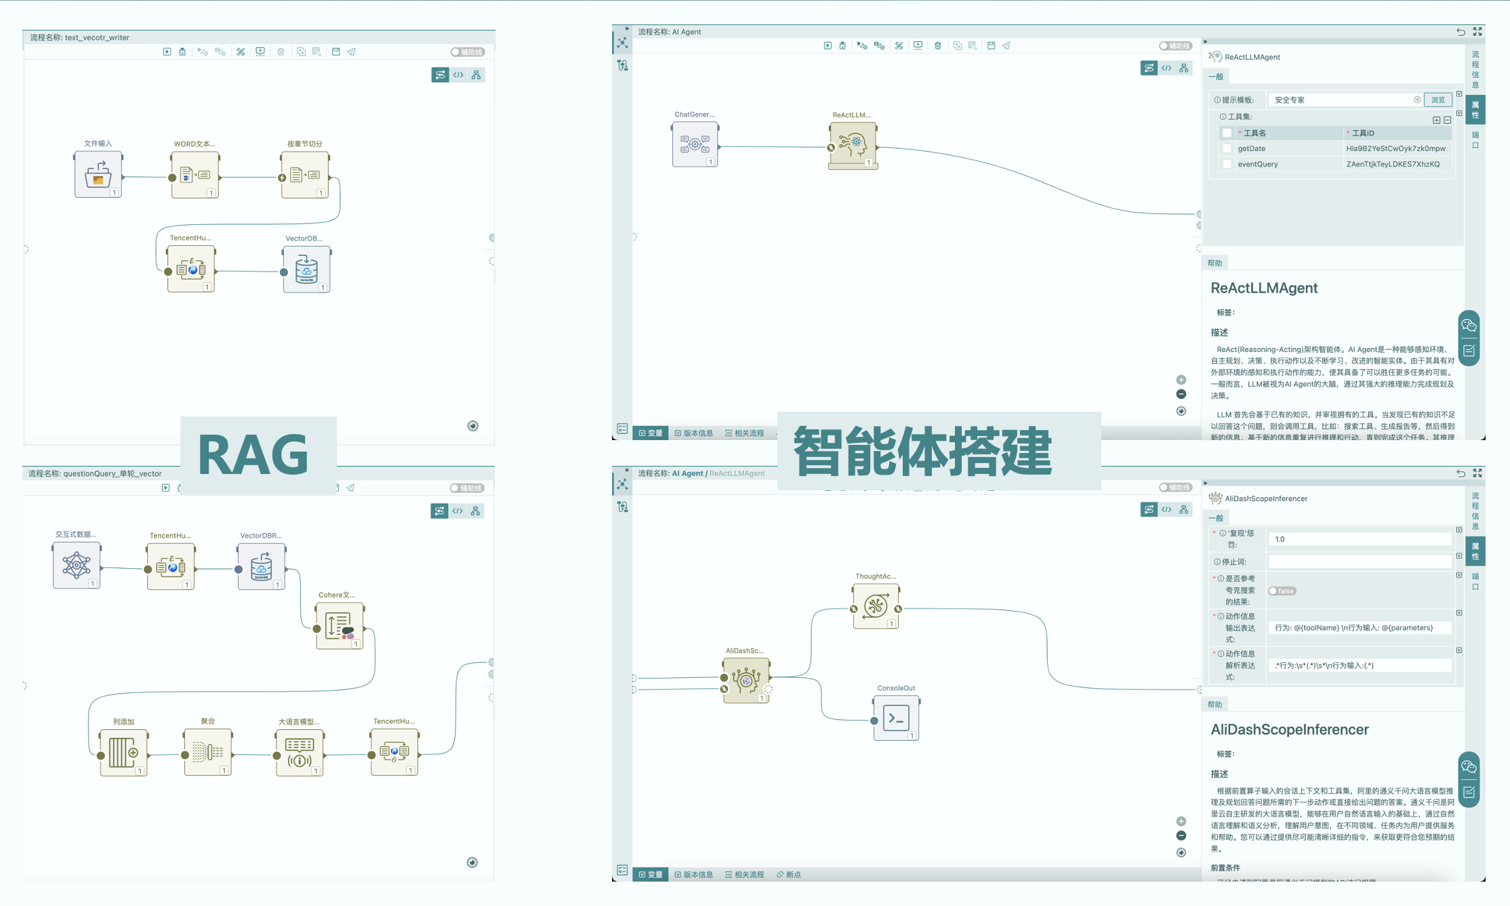
Task: Toggle the false switch for 夸克搜索 result
Action: pos(1282,591)
